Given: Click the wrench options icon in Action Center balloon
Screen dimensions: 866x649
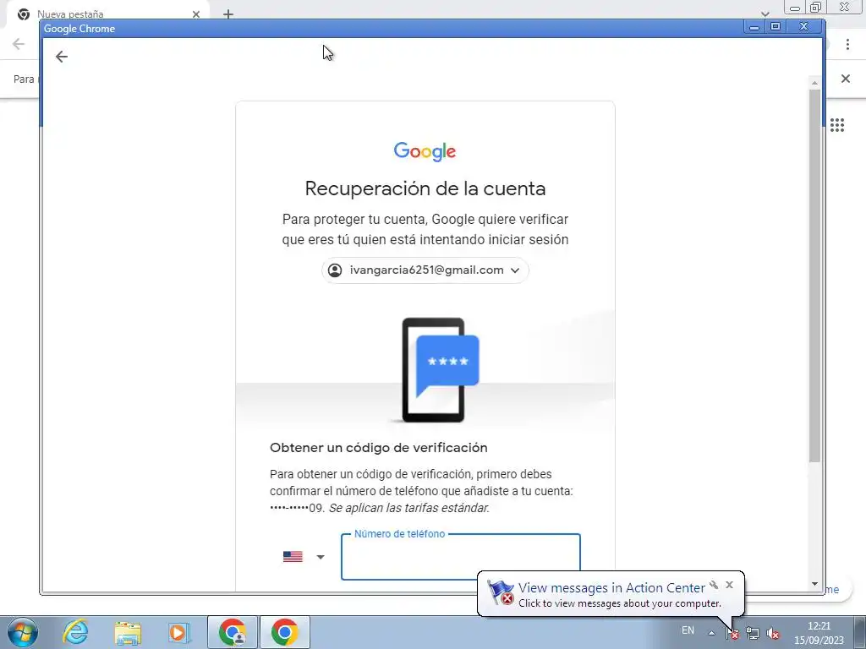Looking at the screenshot, I should [x=714, y=585].
